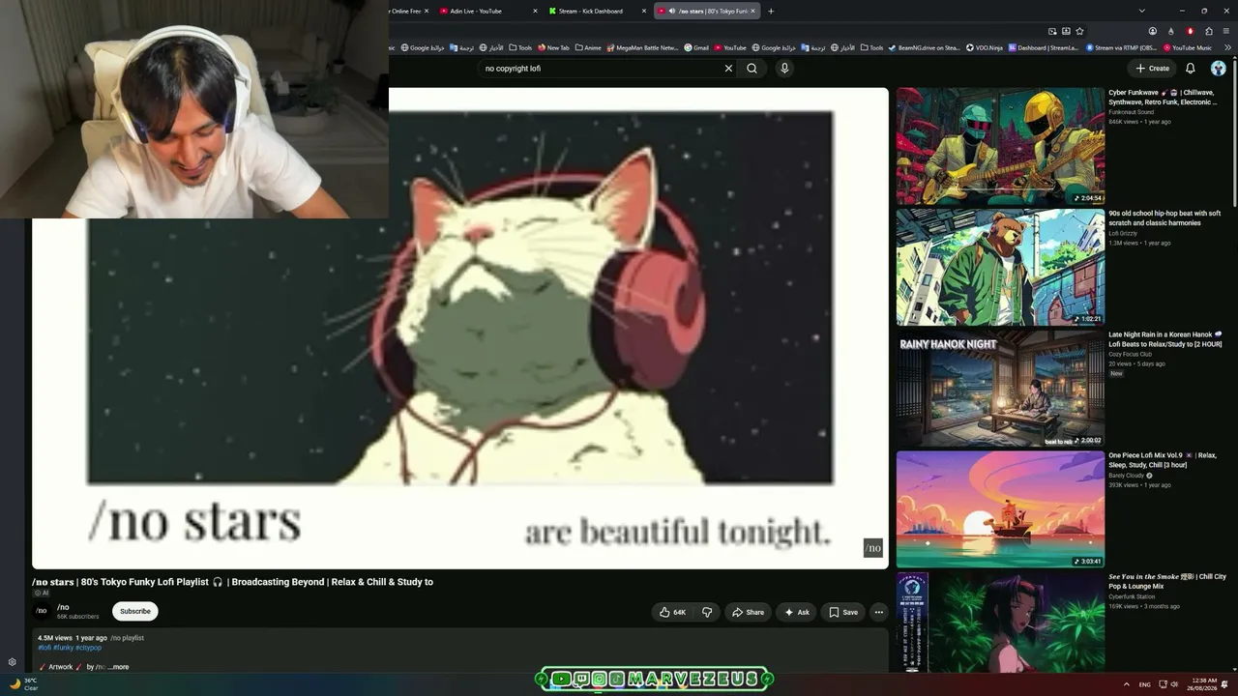Open the BeamNG.drive on Steam bookmark

click(924, 47)
